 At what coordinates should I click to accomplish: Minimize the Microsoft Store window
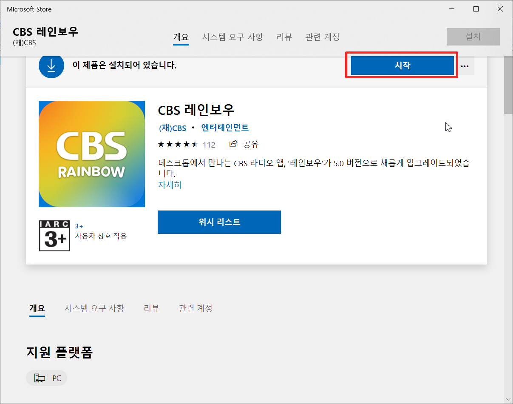(x=451, y=9)
